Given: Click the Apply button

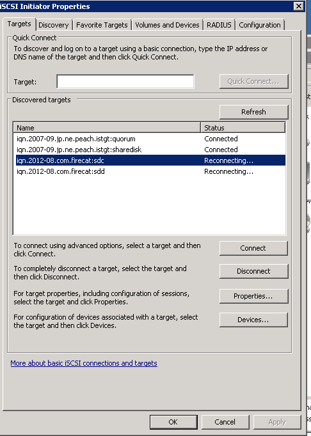Looking at the screenshot, I should pos(277,422).
